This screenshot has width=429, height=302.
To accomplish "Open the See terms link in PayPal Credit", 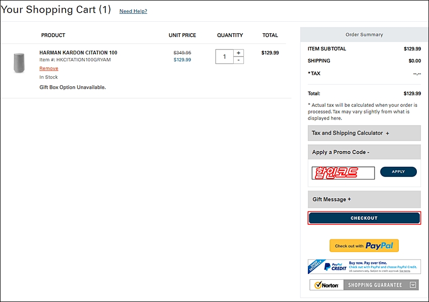I will [x=405, y=271].
